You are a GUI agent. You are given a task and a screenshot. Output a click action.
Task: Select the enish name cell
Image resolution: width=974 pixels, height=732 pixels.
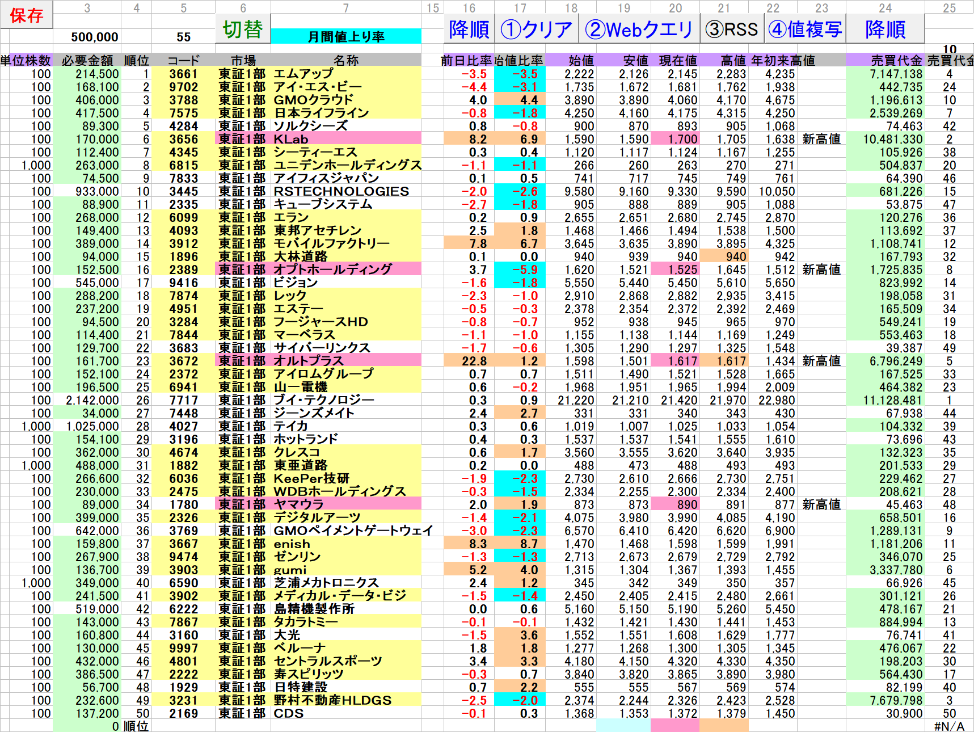(346, 544)
